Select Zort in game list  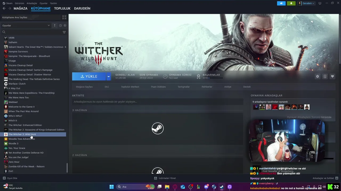click(11, 171)
